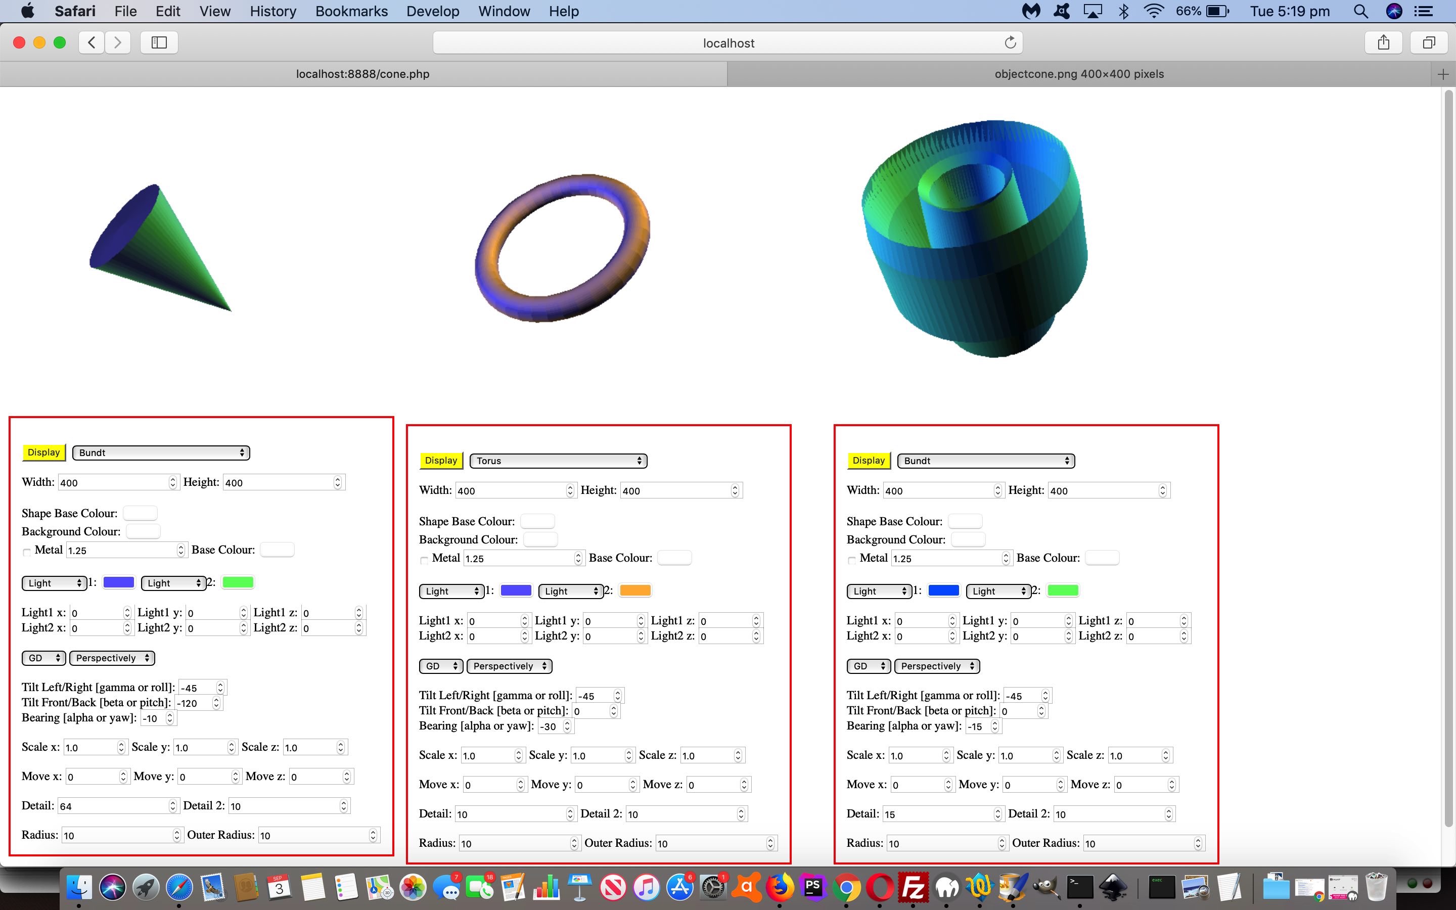This screenshot has width=1456, height=910.
Task: Enable Metal checkbox in first panel
Action: pyautogui.click(x=26, y=552)
